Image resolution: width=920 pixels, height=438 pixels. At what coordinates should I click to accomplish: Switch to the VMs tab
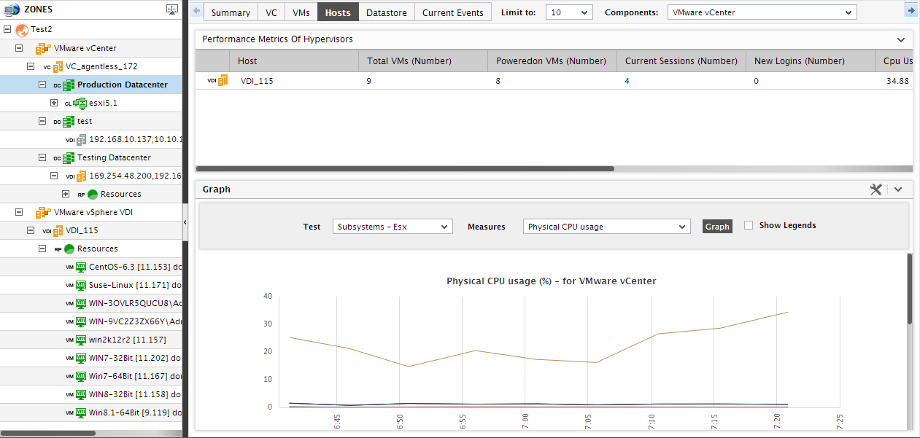(x=301, y=12)
